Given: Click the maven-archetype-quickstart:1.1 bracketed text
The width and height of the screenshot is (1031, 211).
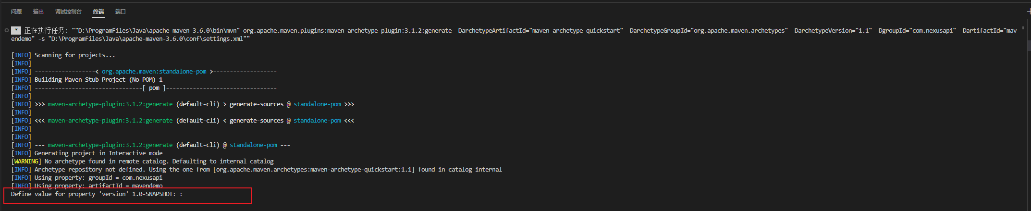Looking at the screenshot, I should point(314,170).
